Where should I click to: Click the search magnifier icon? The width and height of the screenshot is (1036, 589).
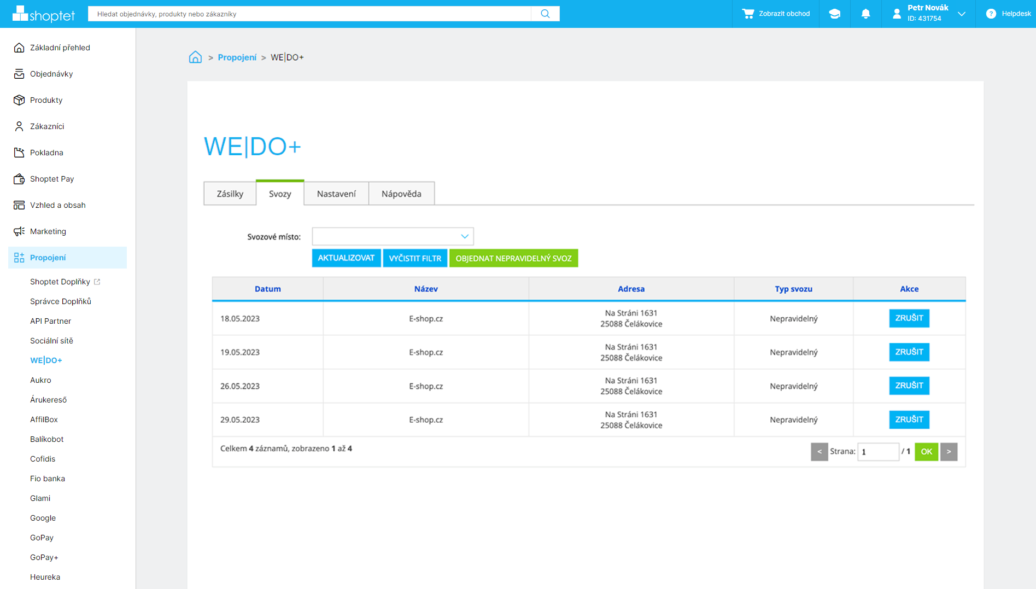(x=545, y=14)
